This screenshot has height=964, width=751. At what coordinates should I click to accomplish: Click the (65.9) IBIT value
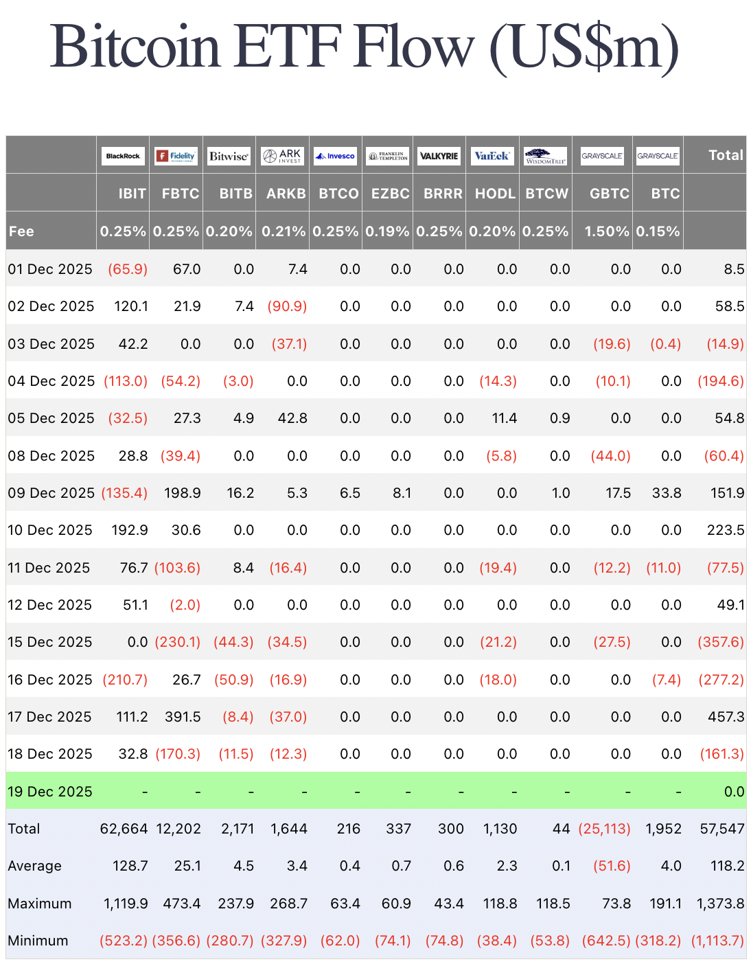pyautogui.click(x=128, y=269)
